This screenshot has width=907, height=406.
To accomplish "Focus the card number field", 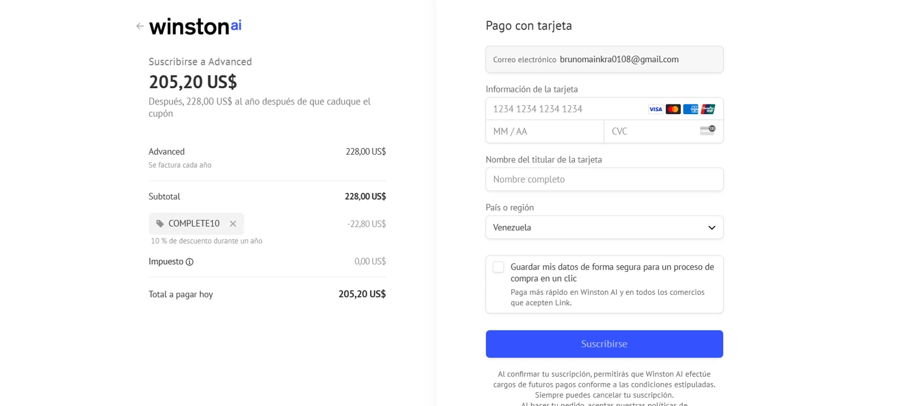I will pyautogui.click(x=565, y=109).
